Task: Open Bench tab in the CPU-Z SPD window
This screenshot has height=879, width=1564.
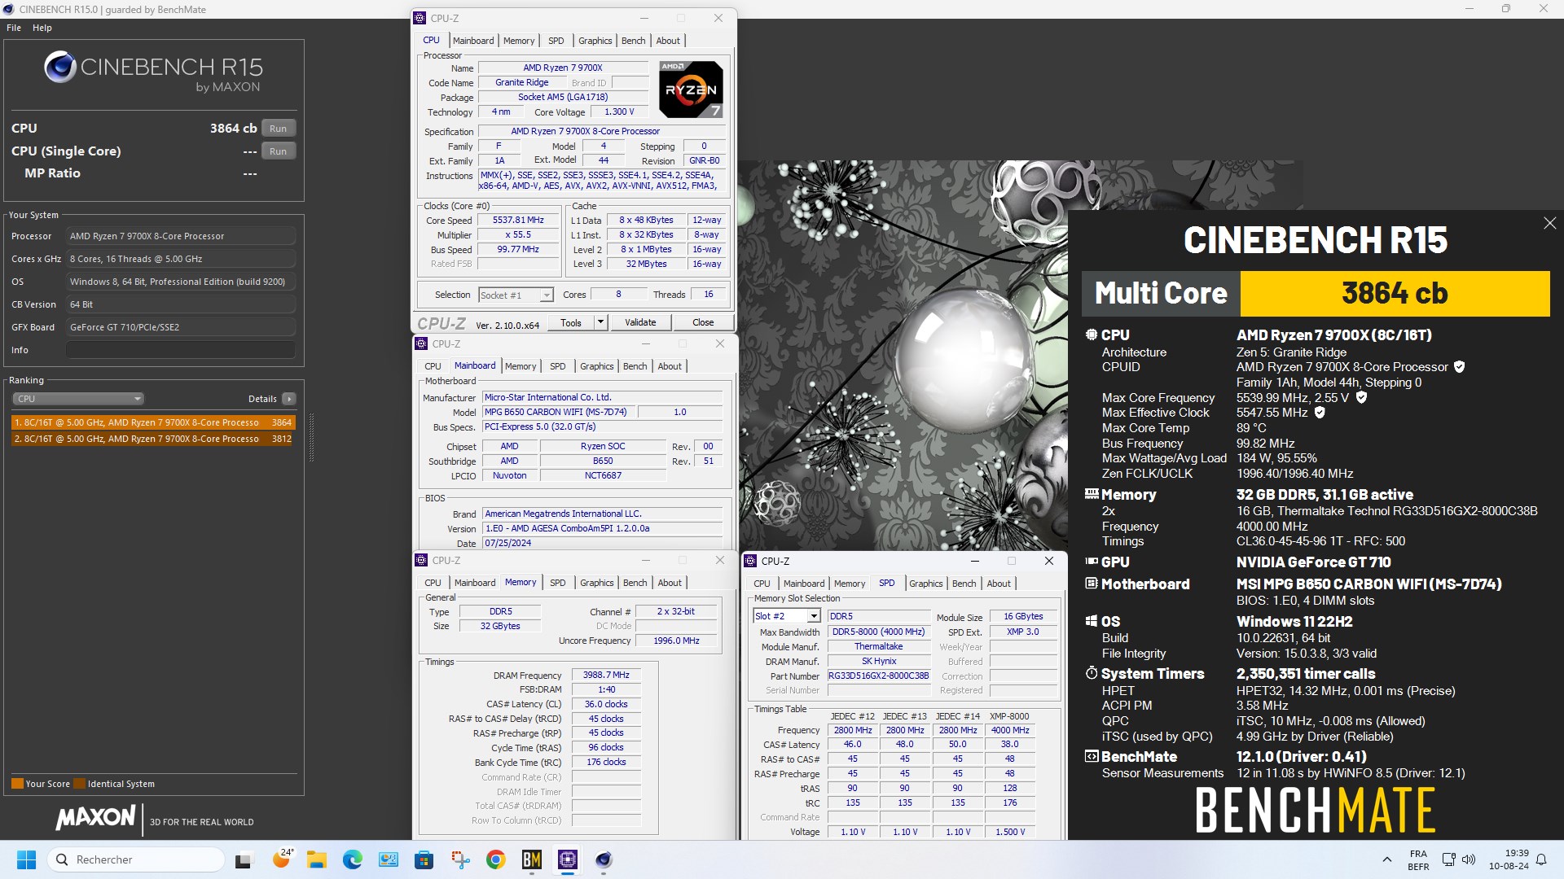Action: pyautogui.click(x=964, y=584)
